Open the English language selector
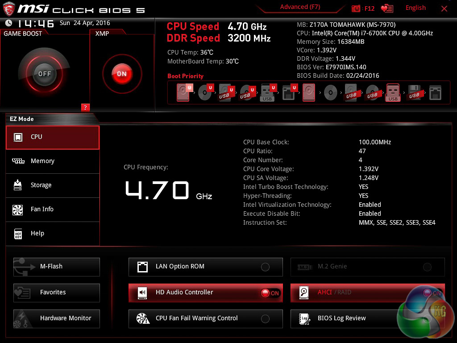457x343 pixels. pos(415,8)
